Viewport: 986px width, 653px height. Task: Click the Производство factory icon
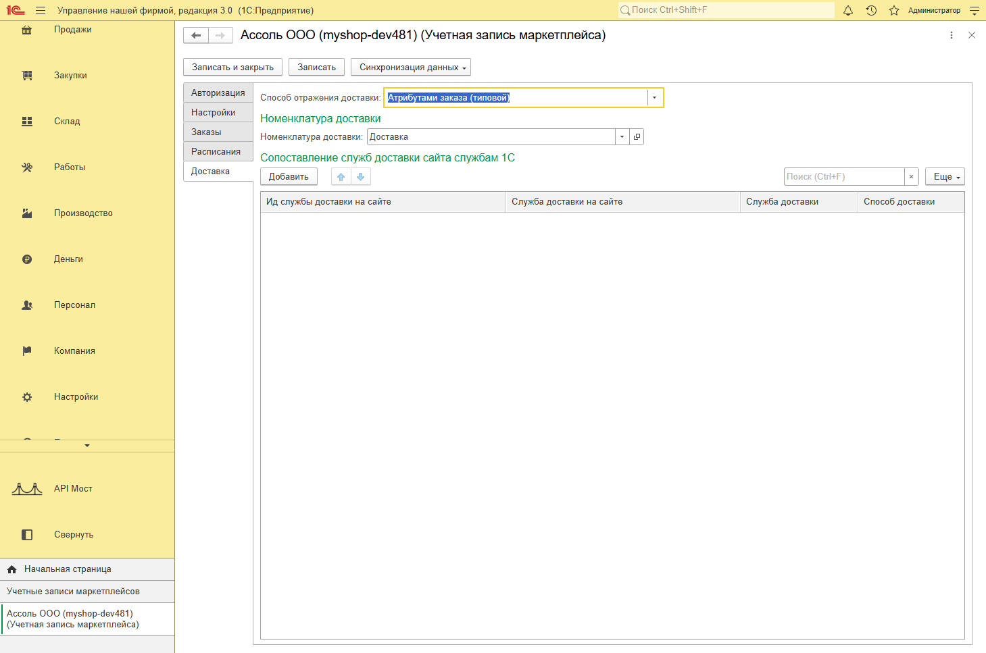point(27,213)
